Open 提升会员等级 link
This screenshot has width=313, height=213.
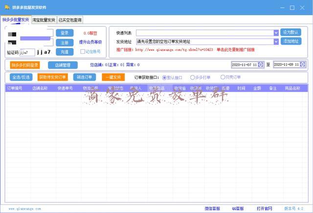[x=90, y=42]
